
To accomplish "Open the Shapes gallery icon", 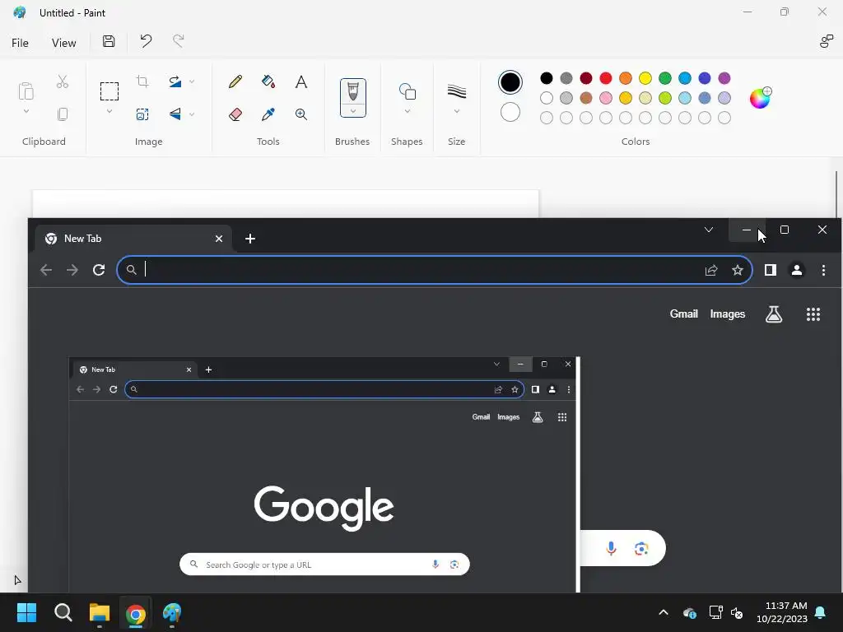I will pyautogui.click(x=407, y=91).
